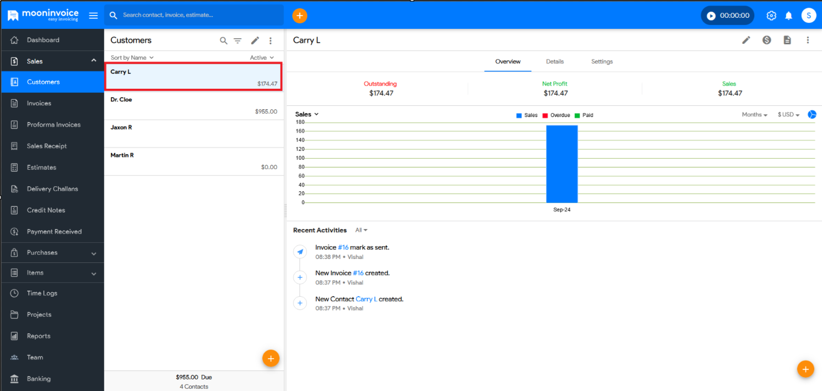Start the timer play button
This screenshot has height=391, width=822.
tap(711, 16)
